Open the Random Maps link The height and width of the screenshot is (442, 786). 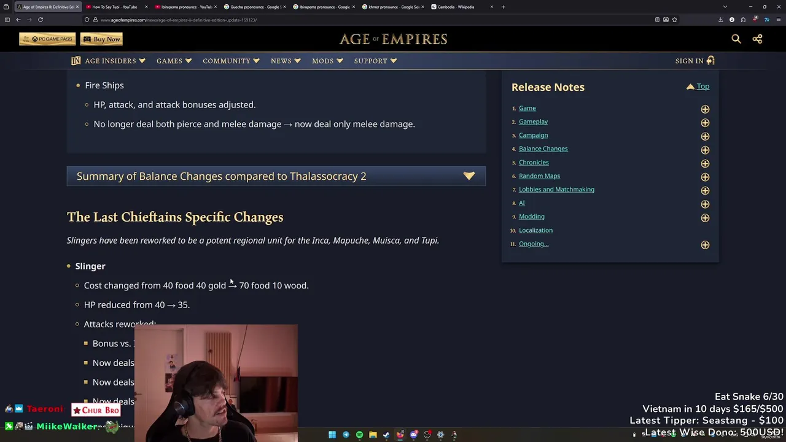(539, 176)
